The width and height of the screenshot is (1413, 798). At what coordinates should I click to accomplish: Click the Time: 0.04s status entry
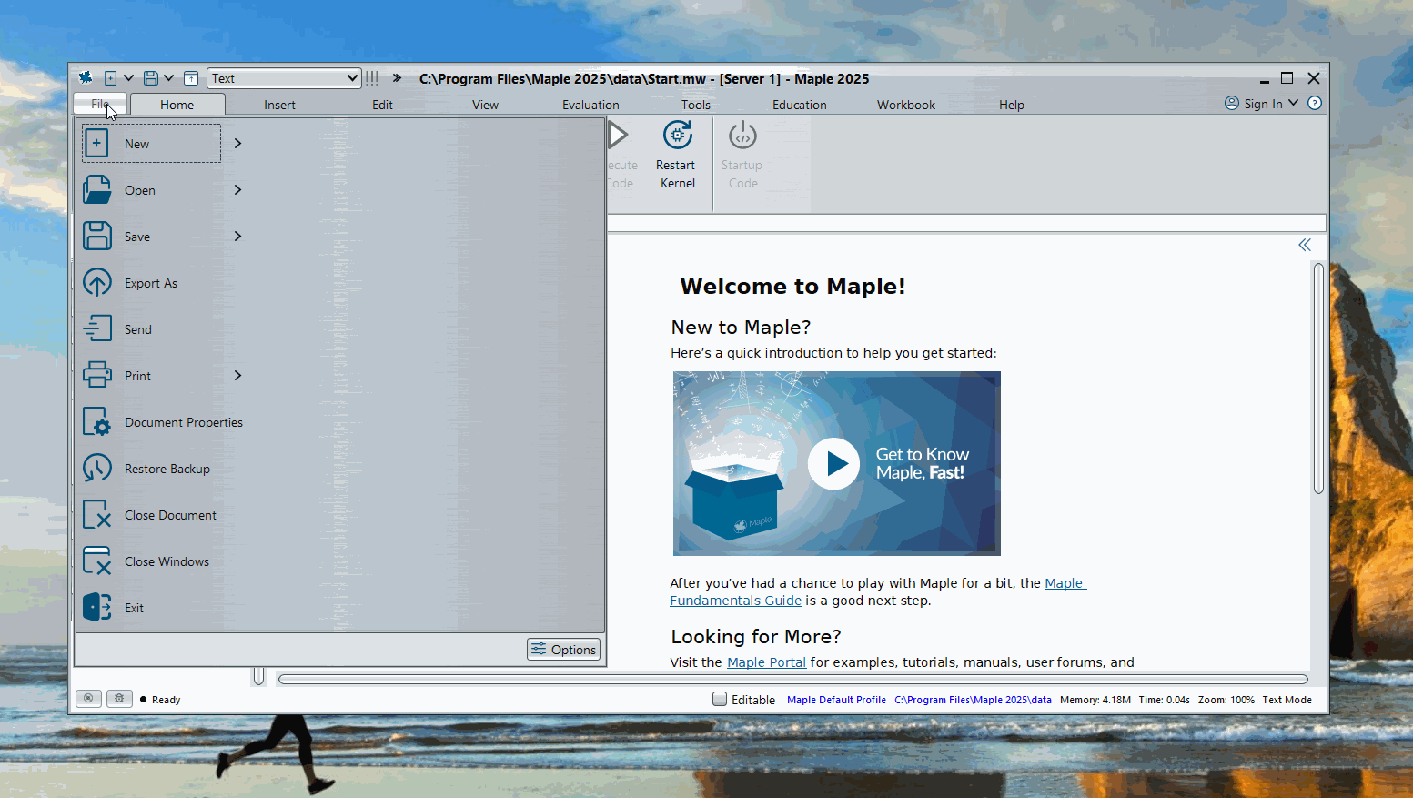pos(1165,700)
